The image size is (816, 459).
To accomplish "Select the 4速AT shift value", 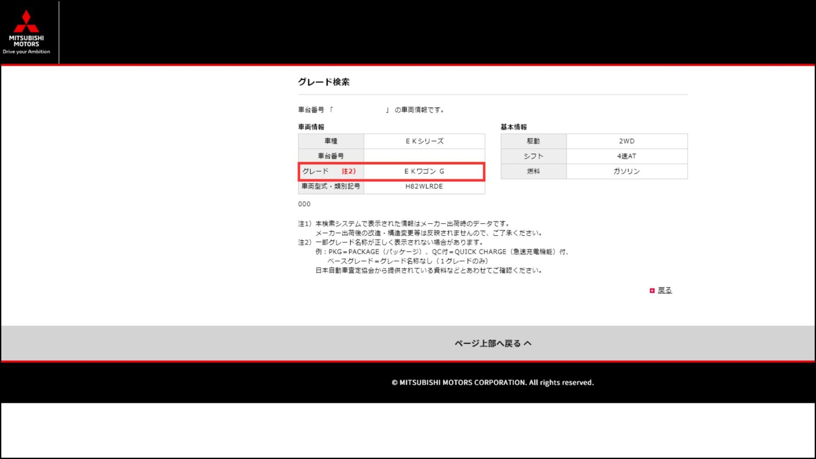I will [626, 156].
